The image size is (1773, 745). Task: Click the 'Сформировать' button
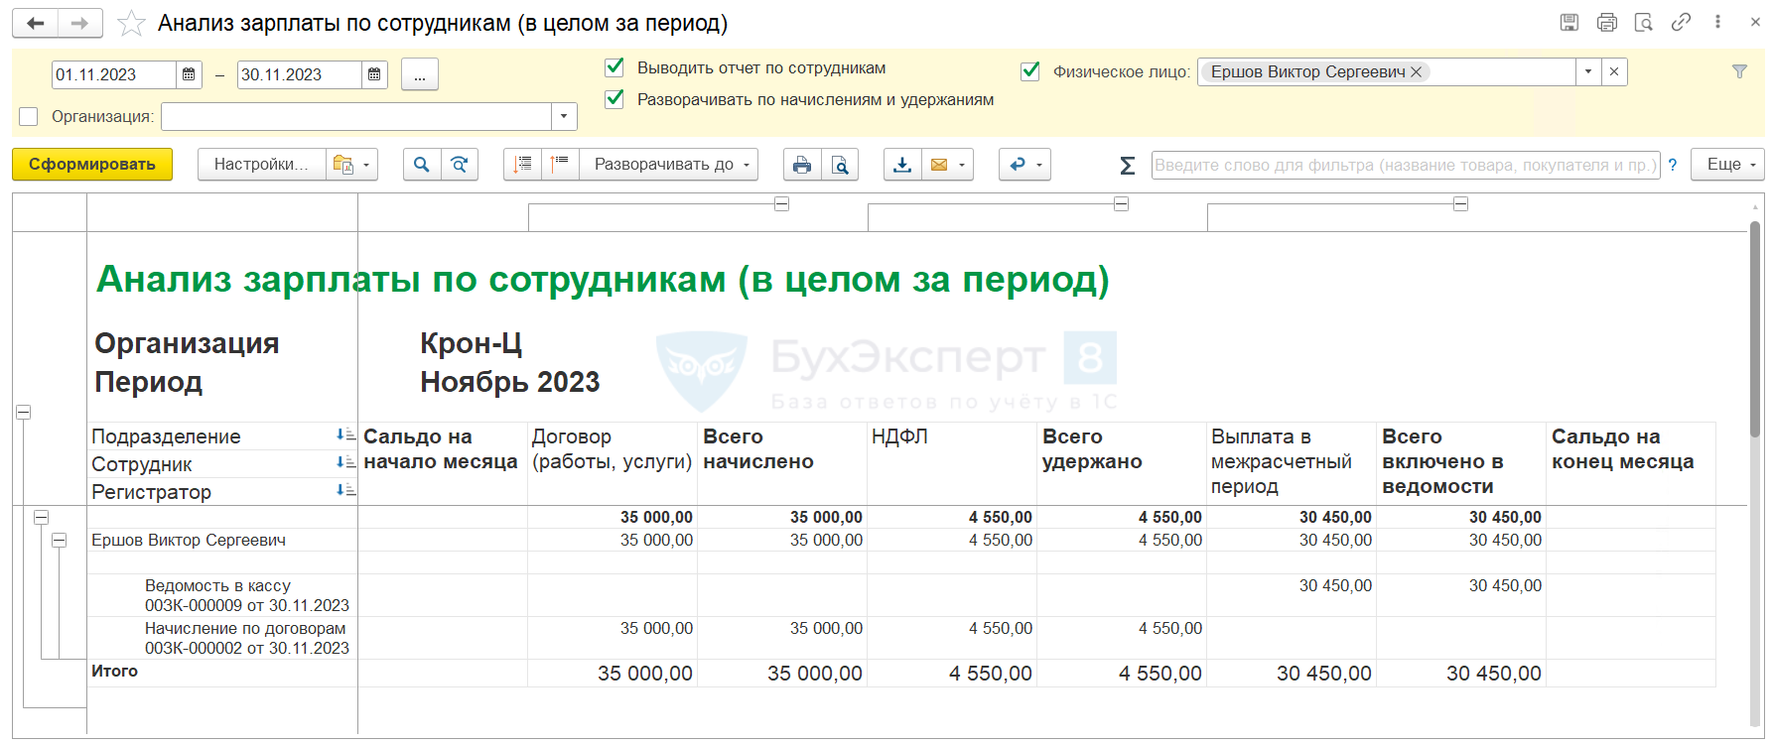point(92,165)
